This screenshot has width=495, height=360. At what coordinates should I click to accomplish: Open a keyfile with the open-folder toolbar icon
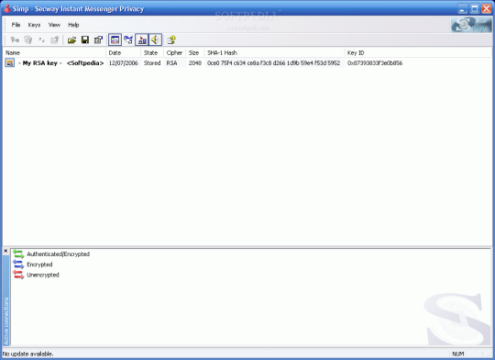click(x=72, y=39)
